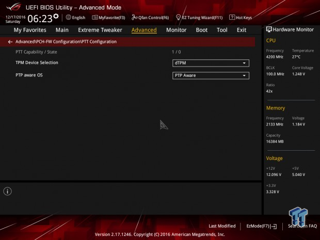Expand PTP Aware dropdown arrow

(x=244, y=75)
